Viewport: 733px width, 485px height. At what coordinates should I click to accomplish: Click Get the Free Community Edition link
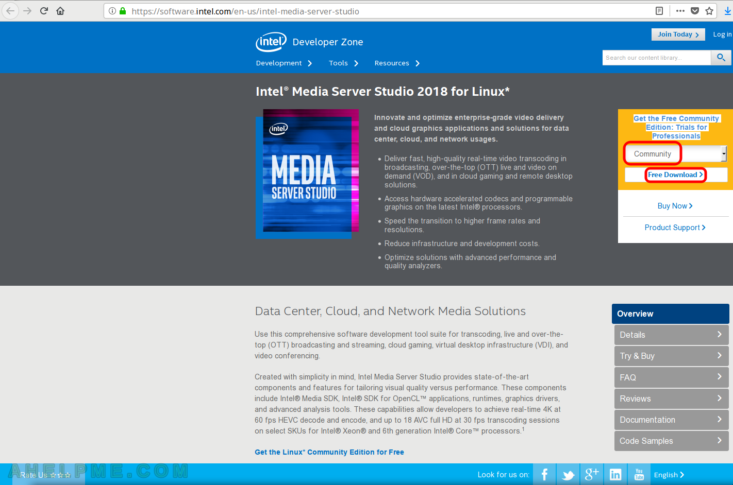pyautogui.click(x=676, y=127)
